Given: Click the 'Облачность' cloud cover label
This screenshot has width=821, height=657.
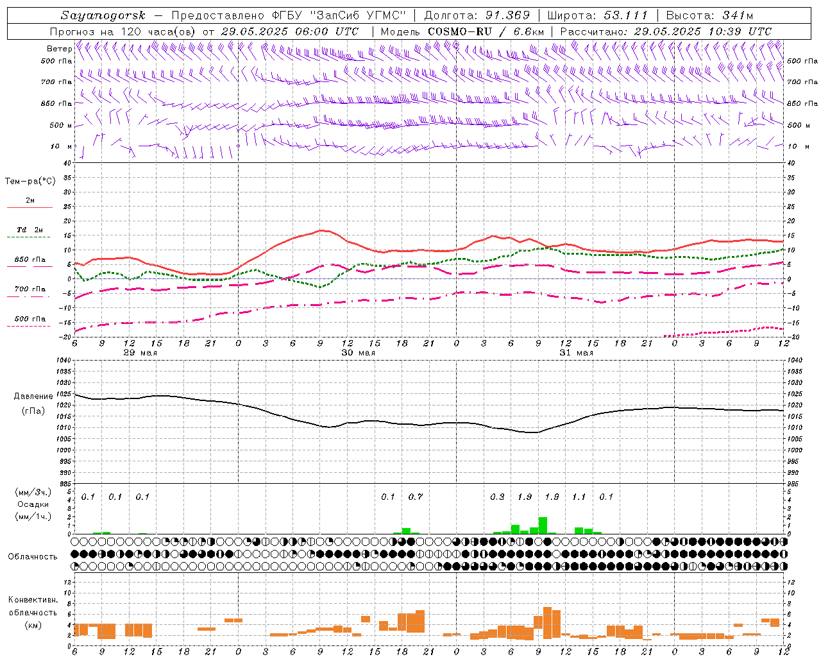Looking at the screenshot, I should click(33, 556).
